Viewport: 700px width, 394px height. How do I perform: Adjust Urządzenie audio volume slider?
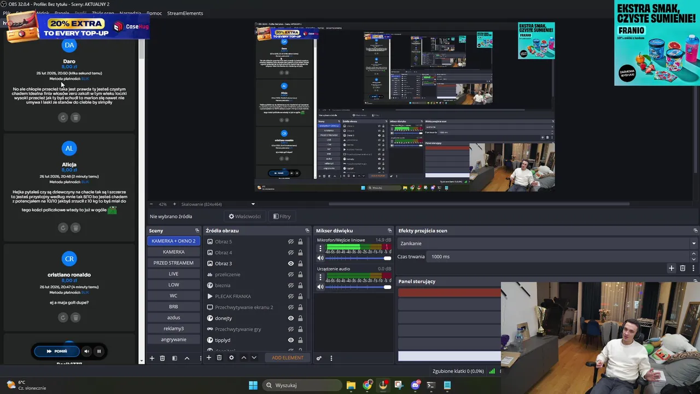point(359,287)
